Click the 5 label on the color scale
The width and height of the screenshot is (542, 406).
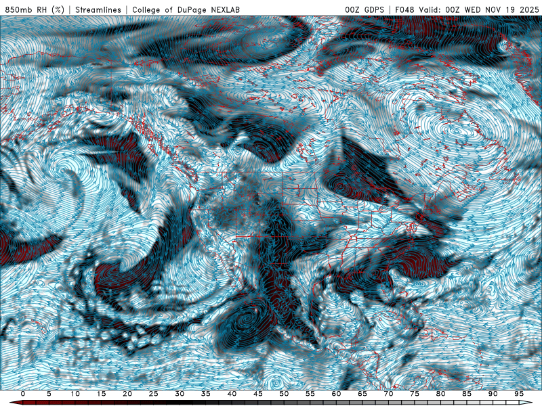pos(49,394)
